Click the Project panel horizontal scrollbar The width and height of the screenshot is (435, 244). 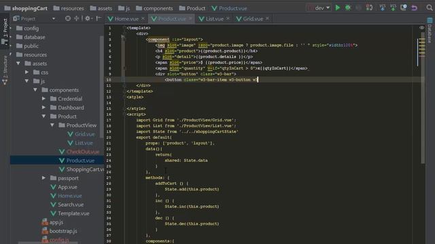(48, 243)
